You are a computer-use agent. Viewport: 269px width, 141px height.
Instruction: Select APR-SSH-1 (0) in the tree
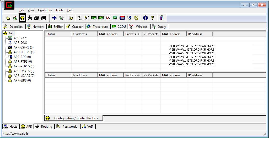24,47
